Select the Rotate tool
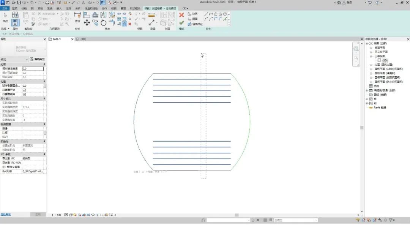 click(x=104, y=23)
